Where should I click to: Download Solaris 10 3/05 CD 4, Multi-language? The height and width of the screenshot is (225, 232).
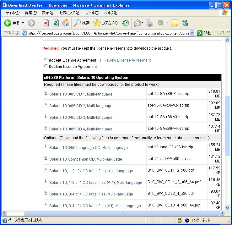(81, 129)
